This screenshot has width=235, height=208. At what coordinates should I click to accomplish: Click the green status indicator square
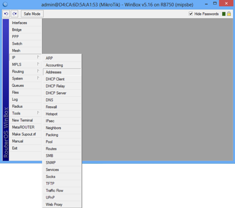(x=224, y=14)
